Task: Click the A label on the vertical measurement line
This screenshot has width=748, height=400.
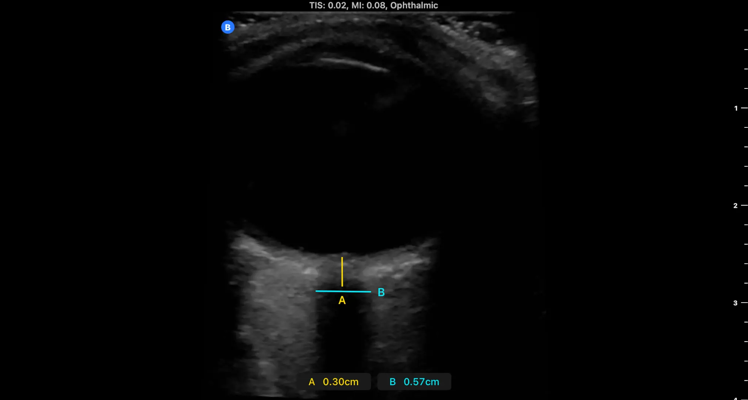Action: click(342, 301)
